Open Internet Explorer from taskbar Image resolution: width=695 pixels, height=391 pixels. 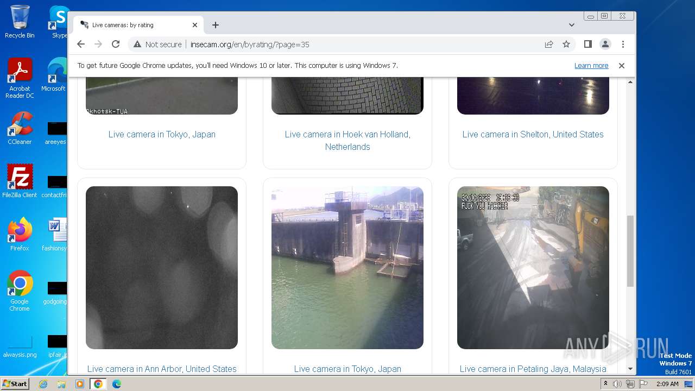(43, 384)
